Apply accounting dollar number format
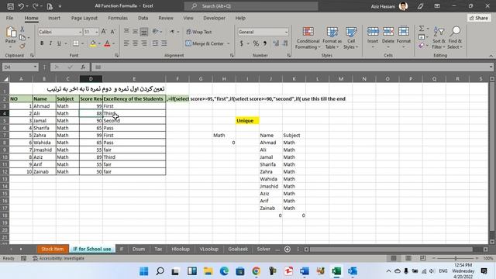This screenshot has height=279, width=496. pos(242,43)
